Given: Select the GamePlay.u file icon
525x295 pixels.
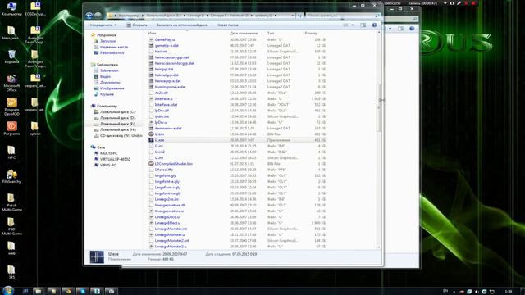Looking at the screenshot, I should point(151,39).
